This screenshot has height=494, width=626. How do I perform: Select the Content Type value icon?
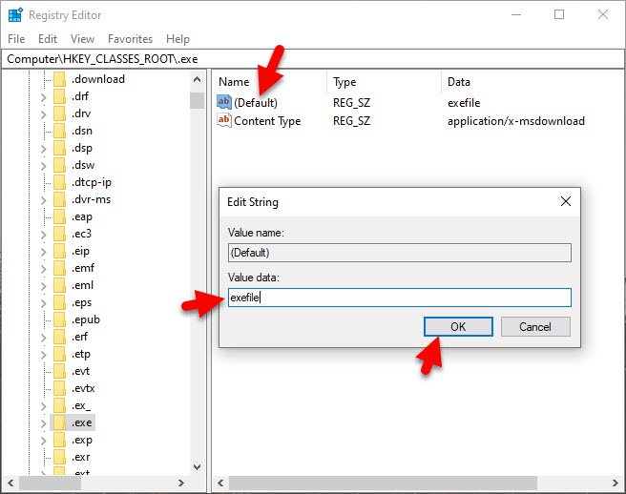(x=224, y=120)
